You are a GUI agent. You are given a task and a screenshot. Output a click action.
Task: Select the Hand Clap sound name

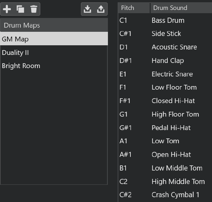click(x=168, y=61)
